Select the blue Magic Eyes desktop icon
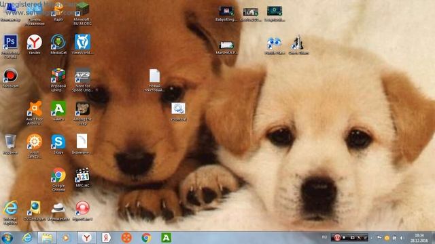This screenshot has height=244, width=435. tap(275, 46)
